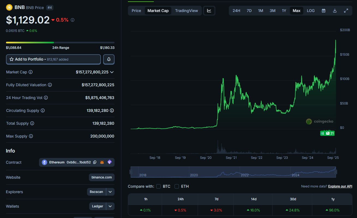Screen dimensions: 357x218
Task: Click the chart navigator at 2022
Action: pyautogui.click(x=245, y=175)
